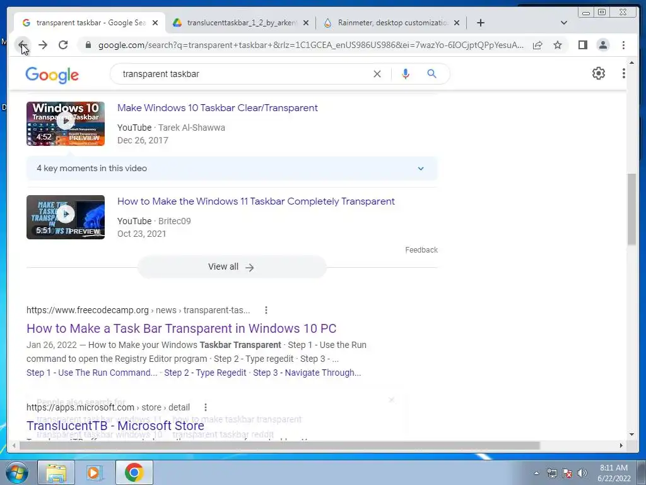The image size is (646, 485).
Task: Open the Chrome profile avatar
Action: tap(602, 45)
